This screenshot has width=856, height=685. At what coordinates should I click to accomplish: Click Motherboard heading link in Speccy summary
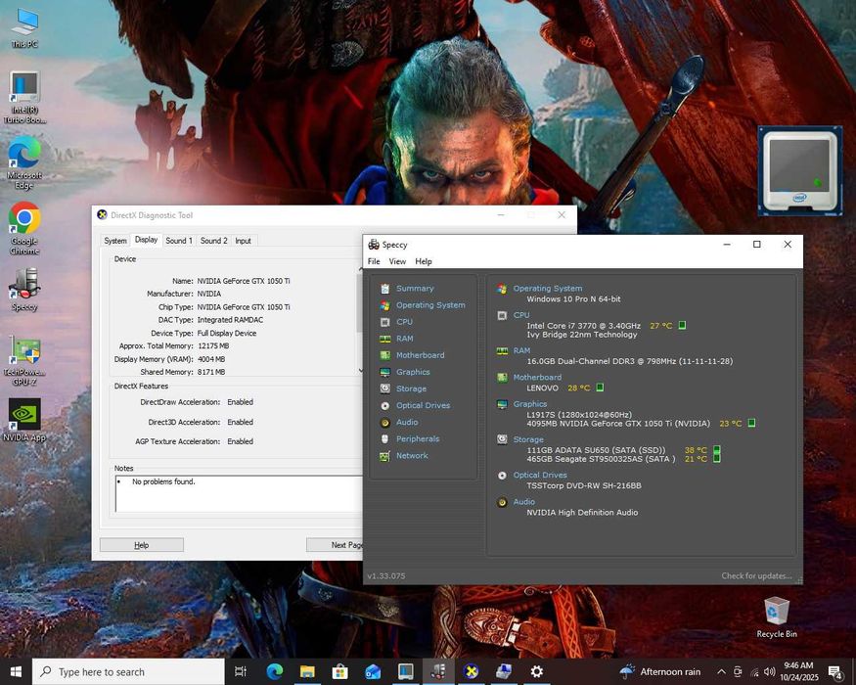pos(537,378)
